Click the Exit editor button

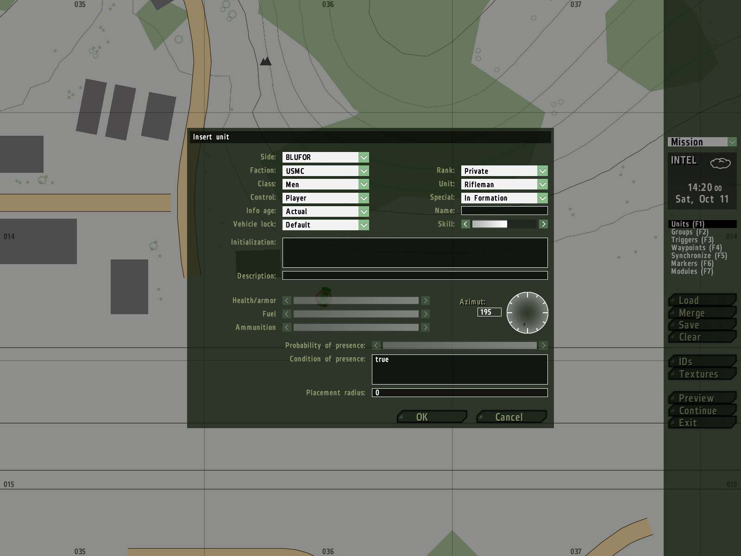coord(702,423)
